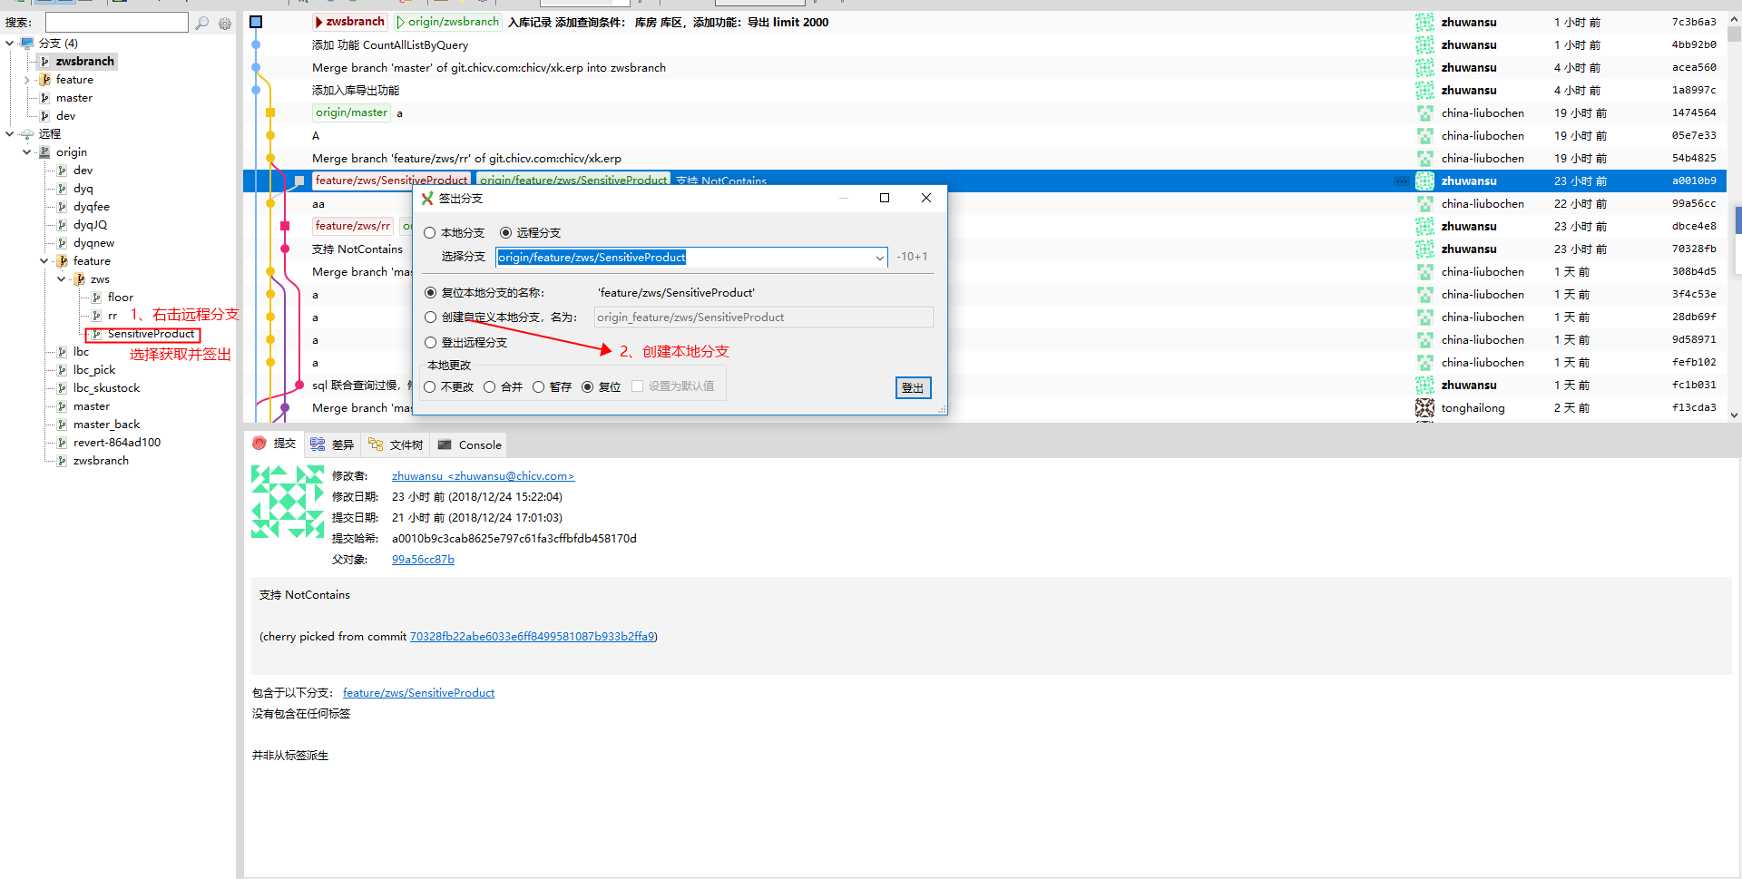Image resolution: width=1742 pixels, height=879 pixels.
Task: Open parent commit link 99a56cc87b
Action: pyautogui.click(x=423, y=560)
